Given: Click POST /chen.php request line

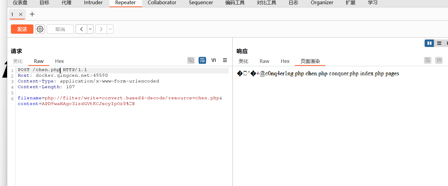Looking at the screenshot, I should (x=52, y=70).
